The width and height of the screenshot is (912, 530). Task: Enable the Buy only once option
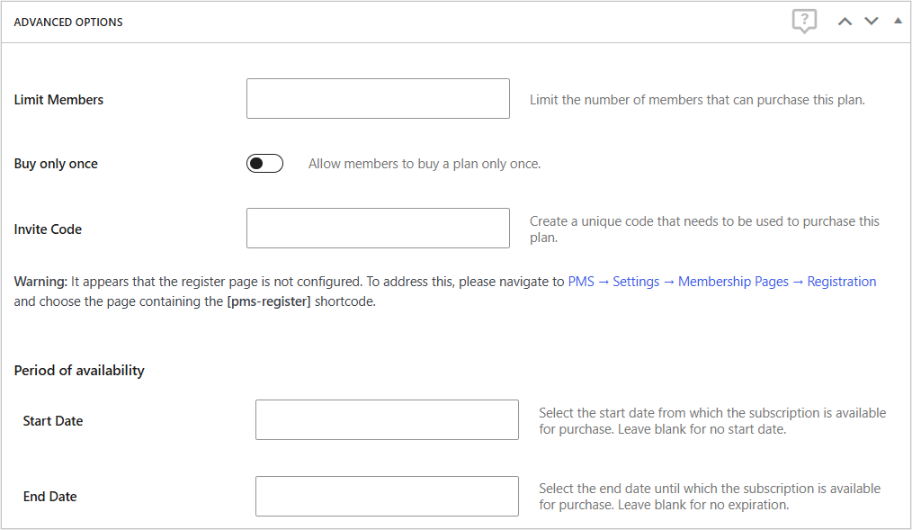click(x=264, y=163)
